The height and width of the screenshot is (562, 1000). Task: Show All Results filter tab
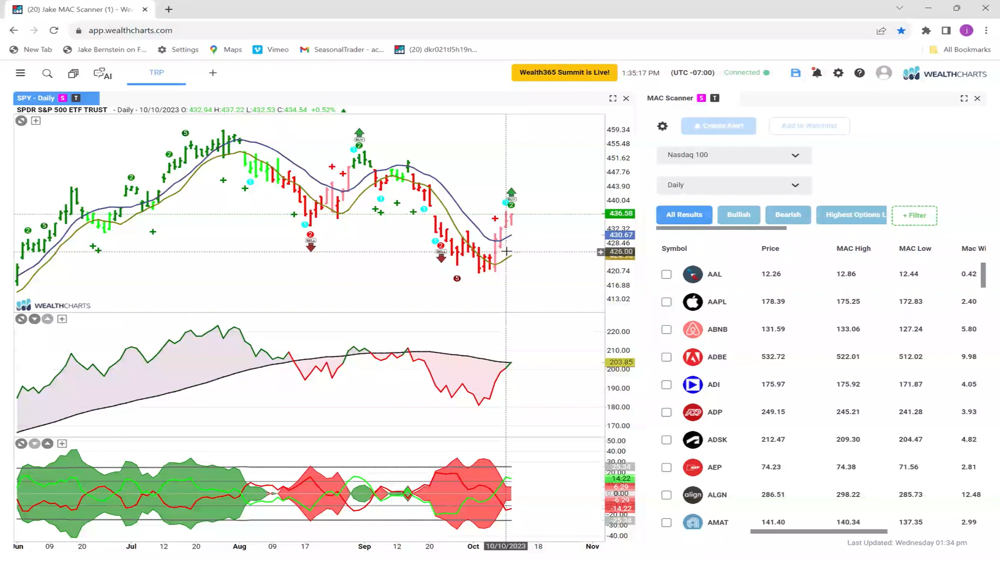684,215
